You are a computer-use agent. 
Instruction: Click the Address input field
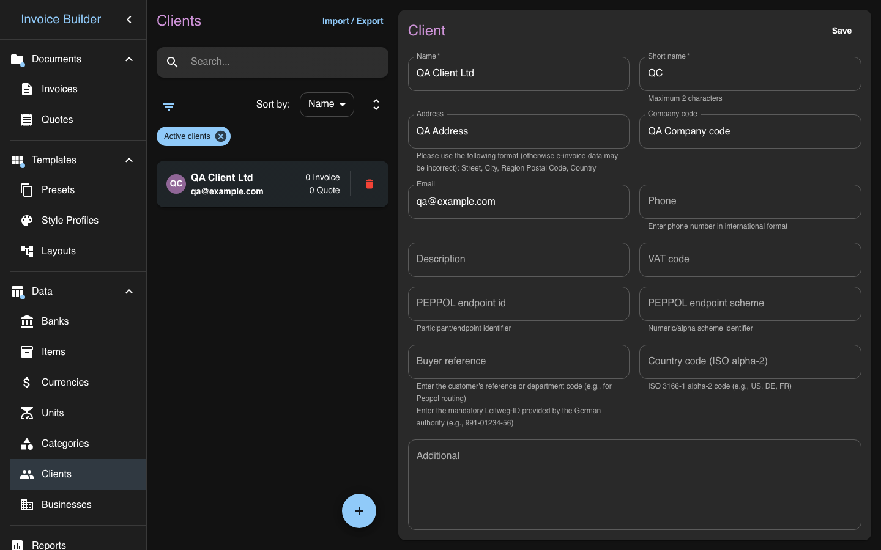point(519,131)
